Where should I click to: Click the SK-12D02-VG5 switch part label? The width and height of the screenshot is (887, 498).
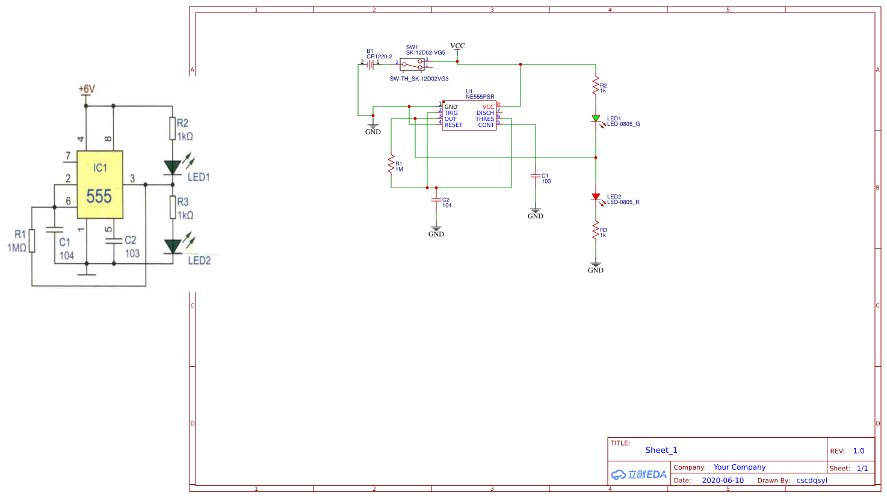coord(425,52)
